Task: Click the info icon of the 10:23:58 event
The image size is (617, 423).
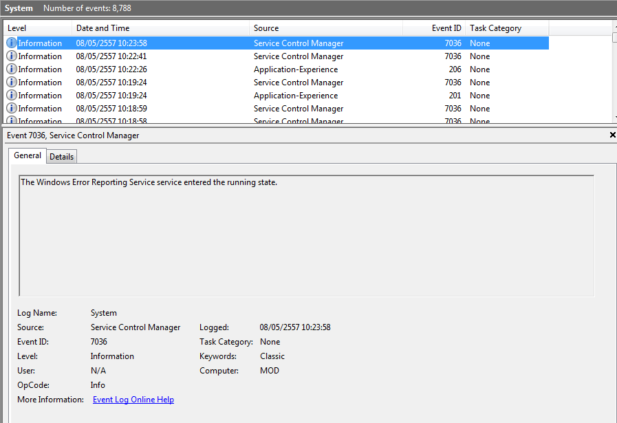Action: tap(12, 43)
